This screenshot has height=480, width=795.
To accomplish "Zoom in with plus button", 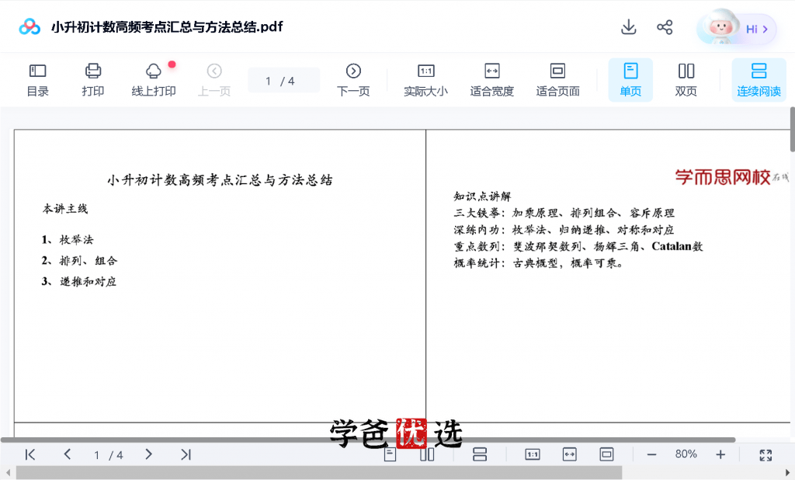I will [720, 454].
